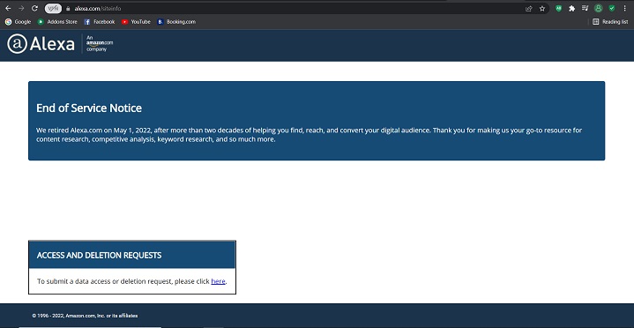Focus the alexa.com/siteinfo address field
The image size is (634, 328).
pyautogui.click(x=98, y=9)
